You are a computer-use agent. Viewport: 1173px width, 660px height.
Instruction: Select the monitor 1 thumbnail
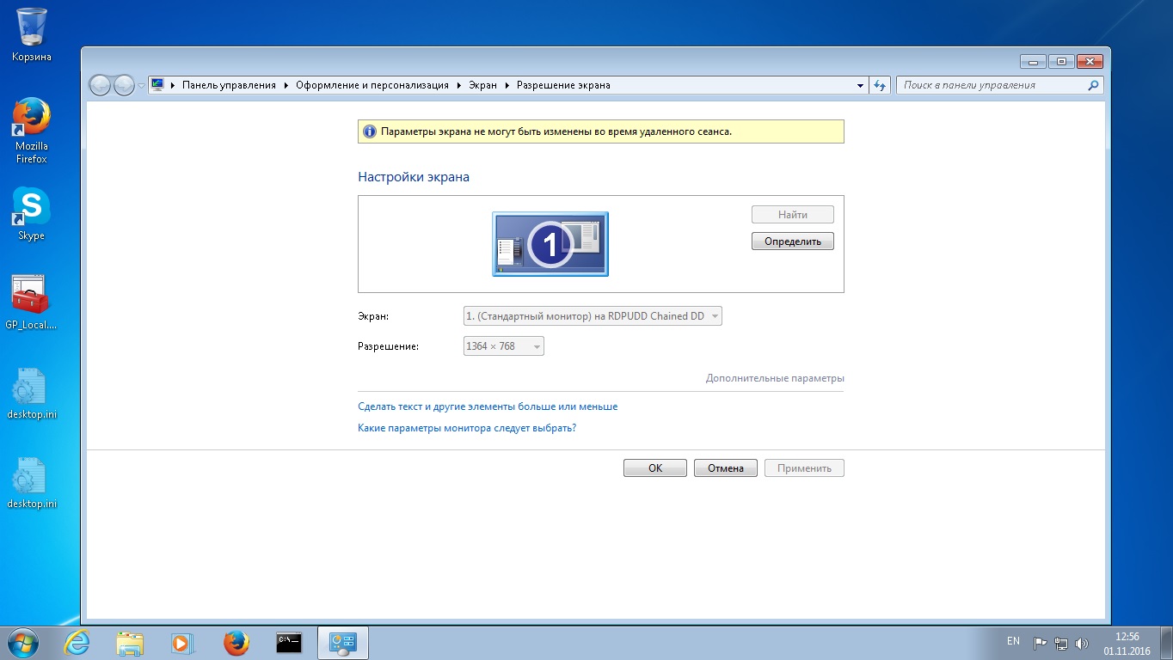click(550, 244)
